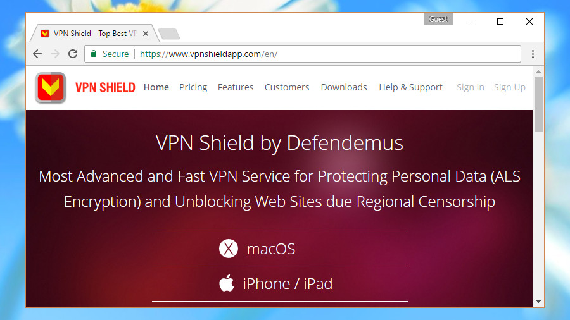
Task: Go back using the browser back arrow
Action: tap(37, 54)
